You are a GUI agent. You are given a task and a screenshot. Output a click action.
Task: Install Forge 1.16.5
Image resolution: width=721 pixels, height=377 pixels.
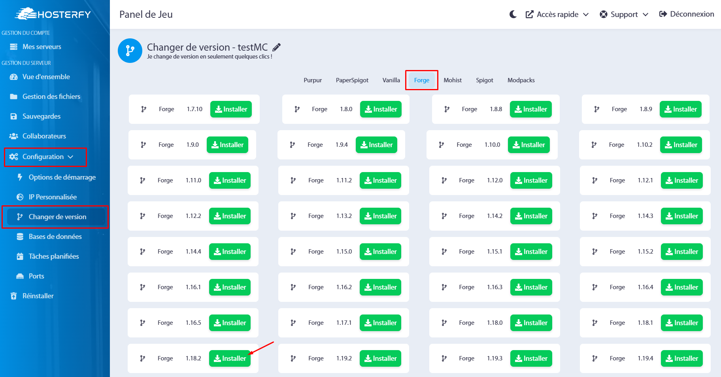tap(230, 323)
